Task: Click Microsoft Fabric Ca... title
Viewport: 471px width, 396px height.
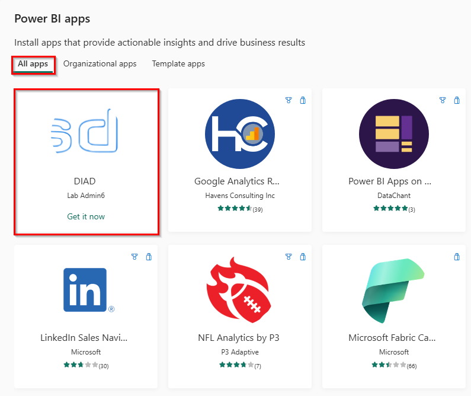Action: [x=392, y=338]
